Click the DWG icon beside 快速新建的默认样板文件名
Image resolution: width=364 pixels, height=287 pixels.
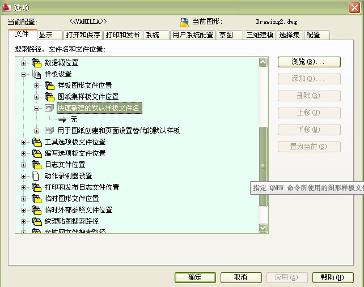49,108
